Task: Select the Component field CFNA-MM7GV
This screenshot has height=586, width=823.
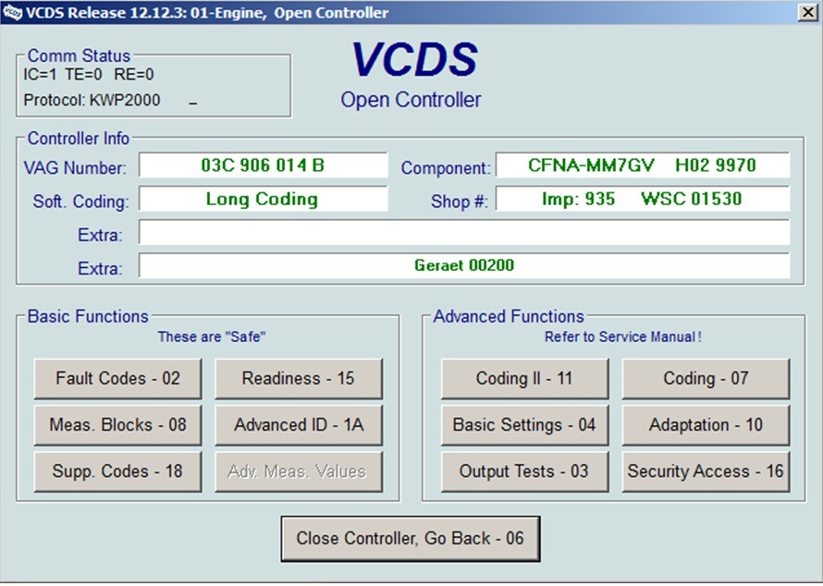Action: (x=643, y=165)
